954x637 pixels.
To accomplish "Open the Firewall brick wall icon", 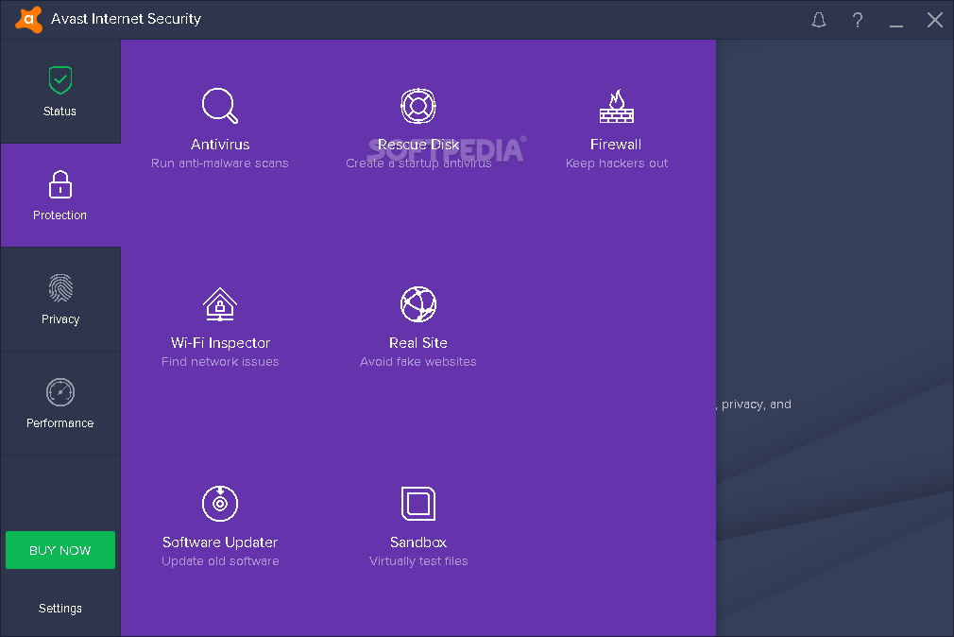I will [x=617, y=106].
